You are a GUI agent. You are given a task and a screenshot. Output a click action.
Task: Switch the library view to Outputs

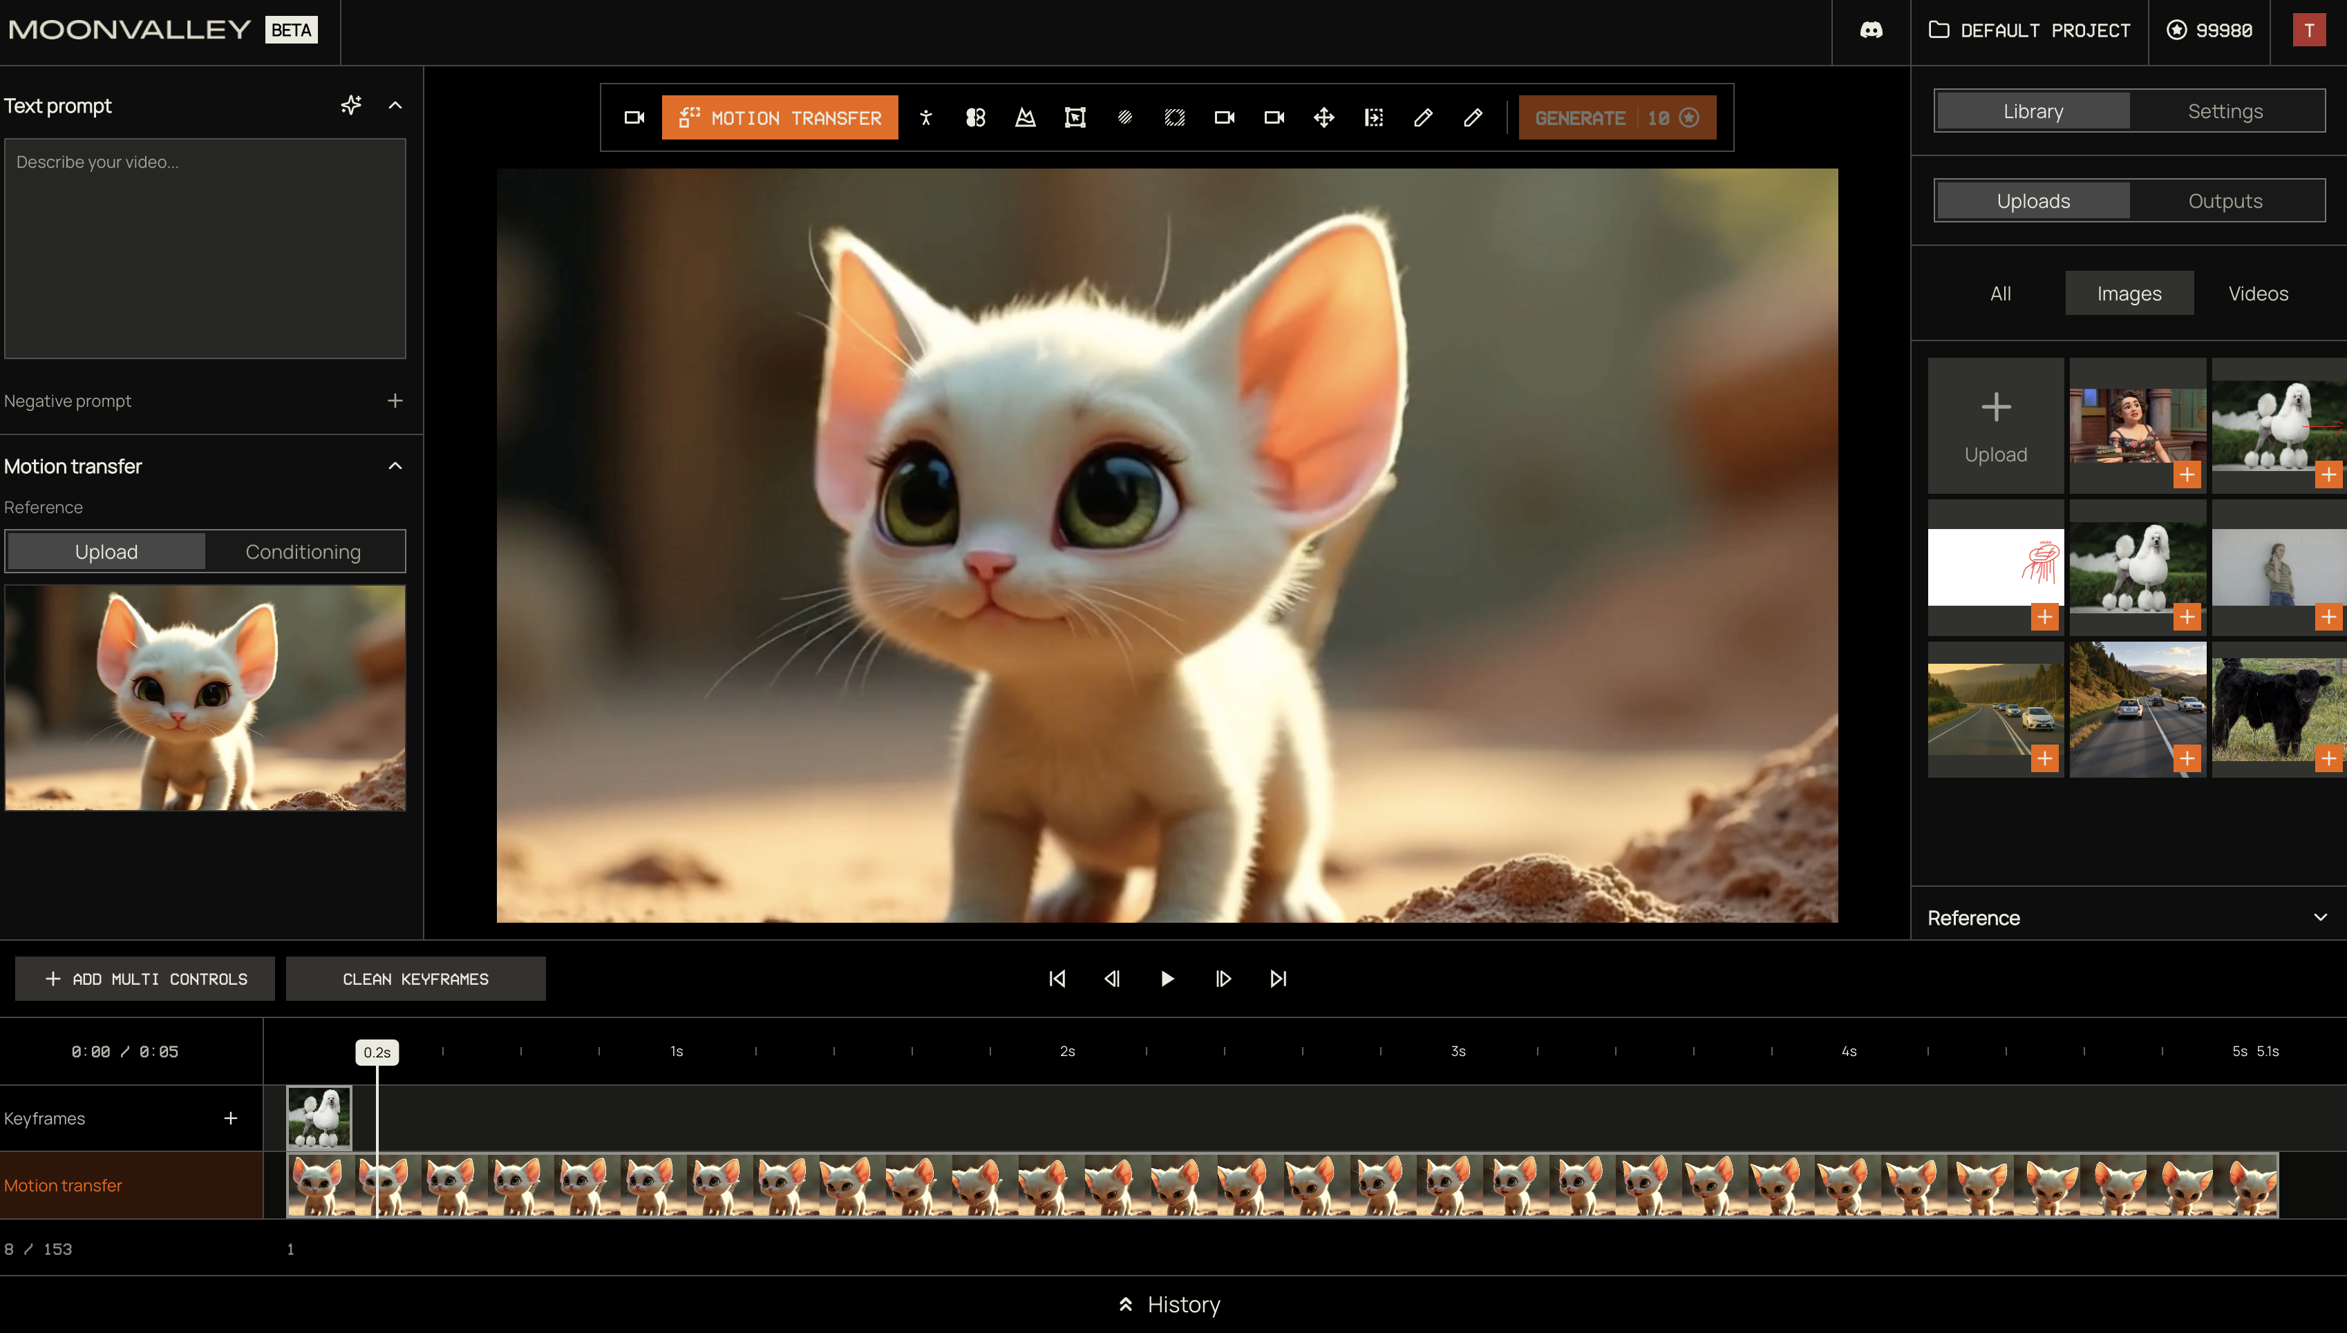tap(2225, 200)
